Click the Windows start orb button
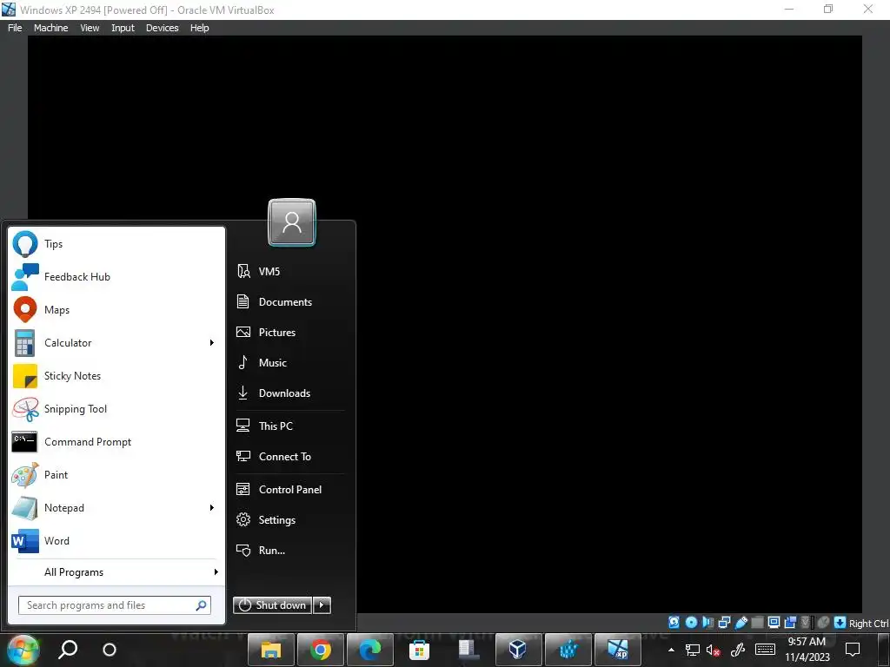 [x=23, y=650]
